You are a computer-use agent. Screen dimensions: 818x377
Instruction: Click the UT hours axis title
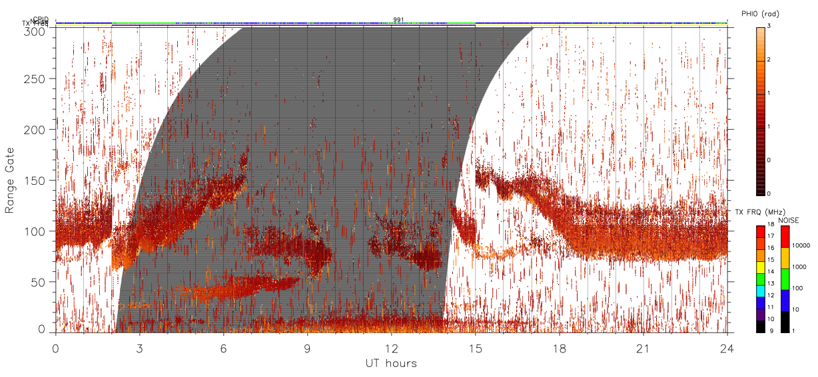[x=391, y=363]
